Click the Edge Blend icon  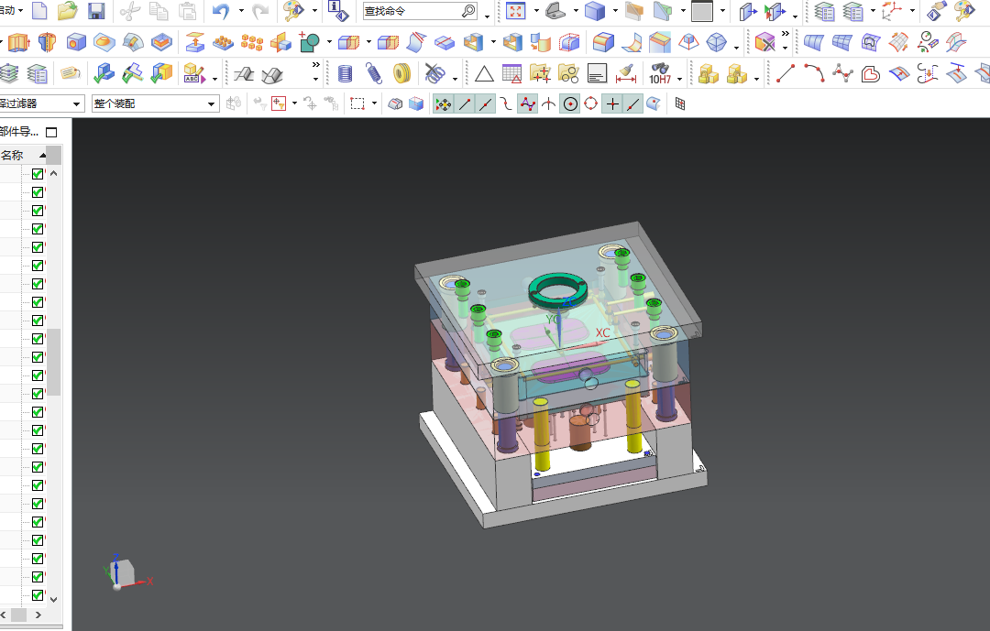pyautogui.click(x=603, y=42)
